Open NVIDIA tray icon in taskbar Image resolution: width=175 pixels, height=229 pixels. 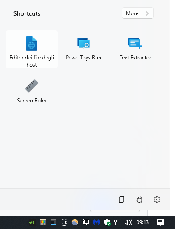[x=32, y=222]
